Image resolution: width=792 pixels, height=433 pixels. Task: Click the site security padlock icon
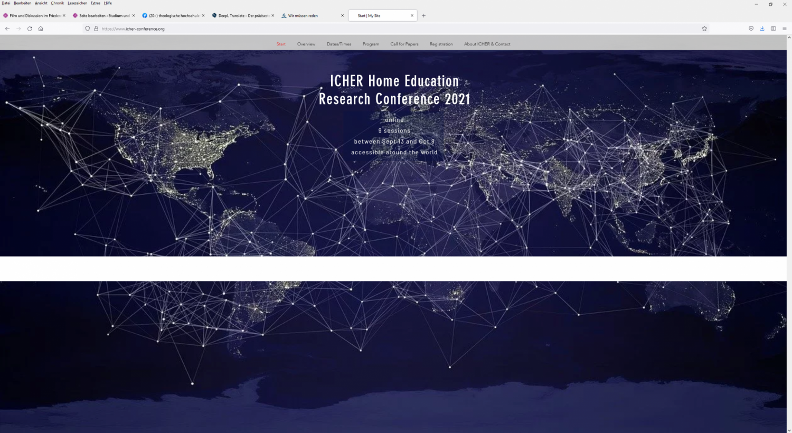96,29
